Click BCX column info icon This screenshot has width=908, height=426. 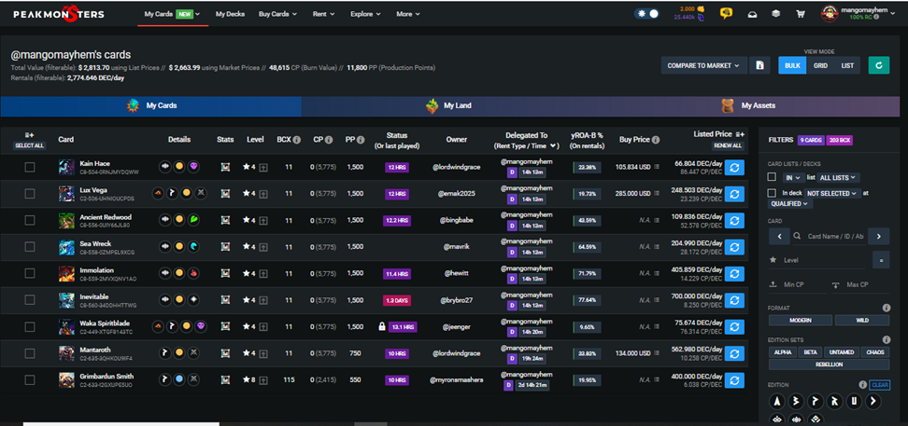click(296, 140)
